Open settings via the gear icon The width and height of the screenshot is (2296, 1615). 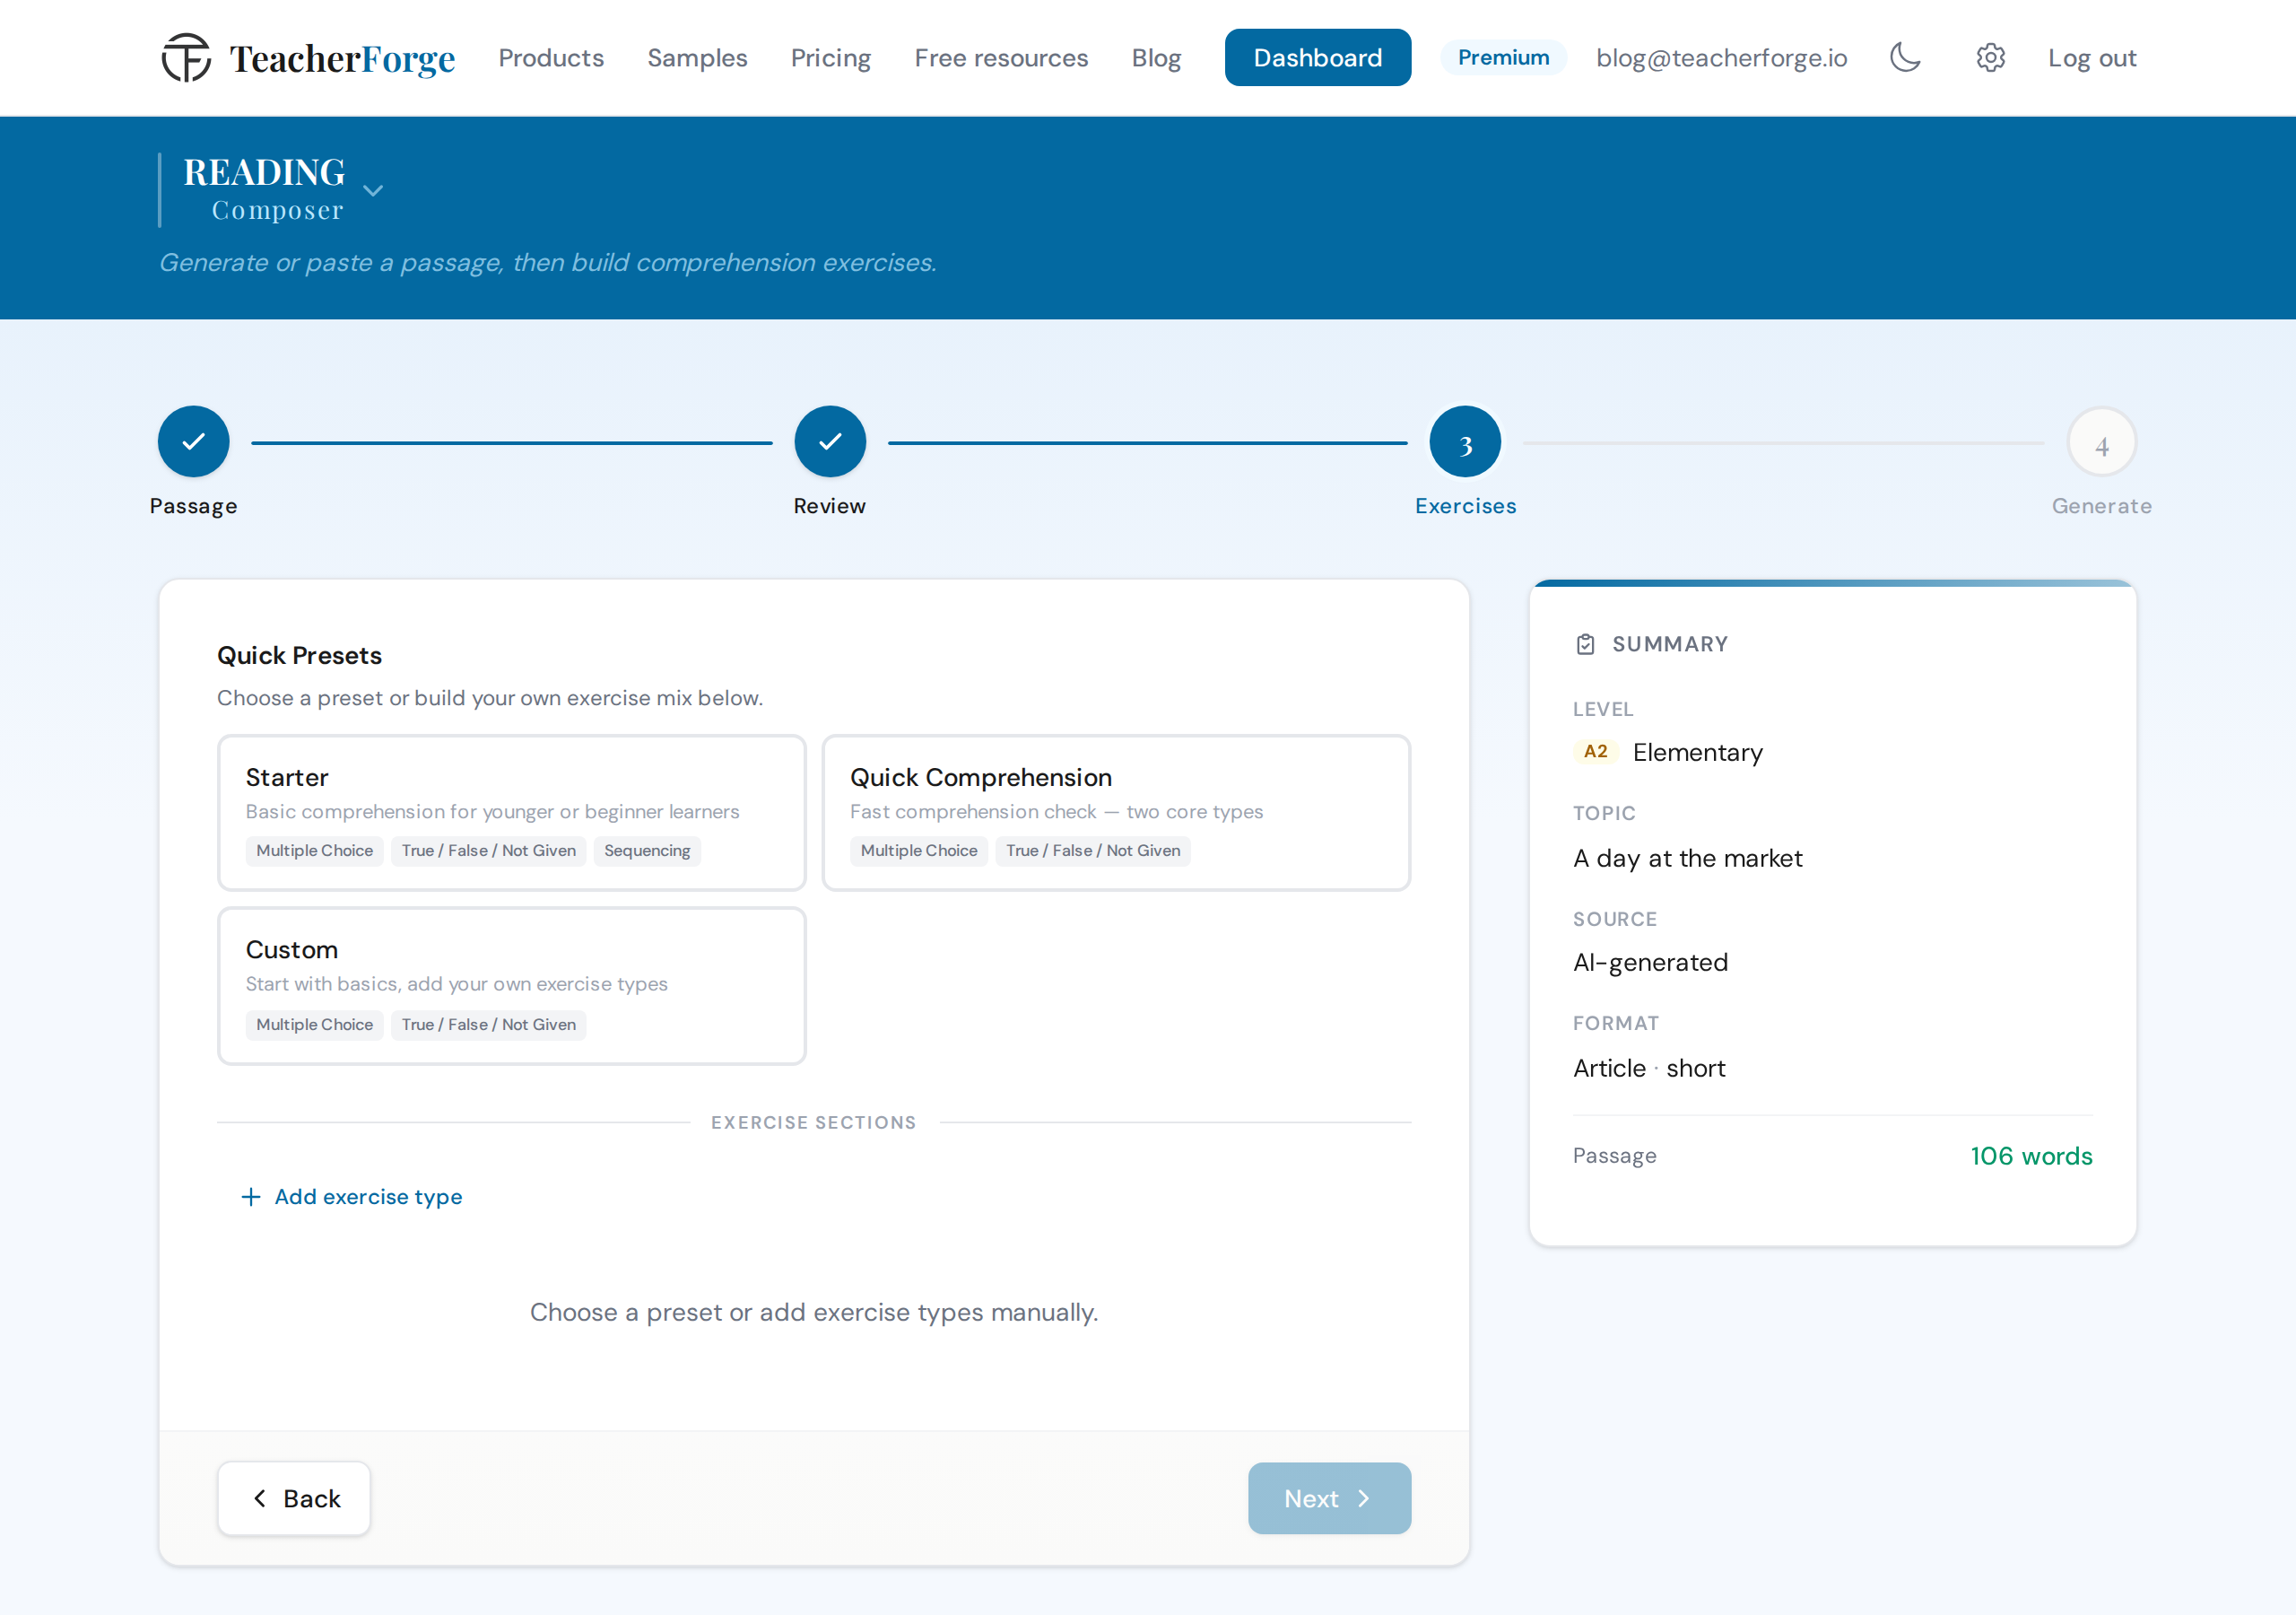pyautogui.click(x=1990, y=57)
